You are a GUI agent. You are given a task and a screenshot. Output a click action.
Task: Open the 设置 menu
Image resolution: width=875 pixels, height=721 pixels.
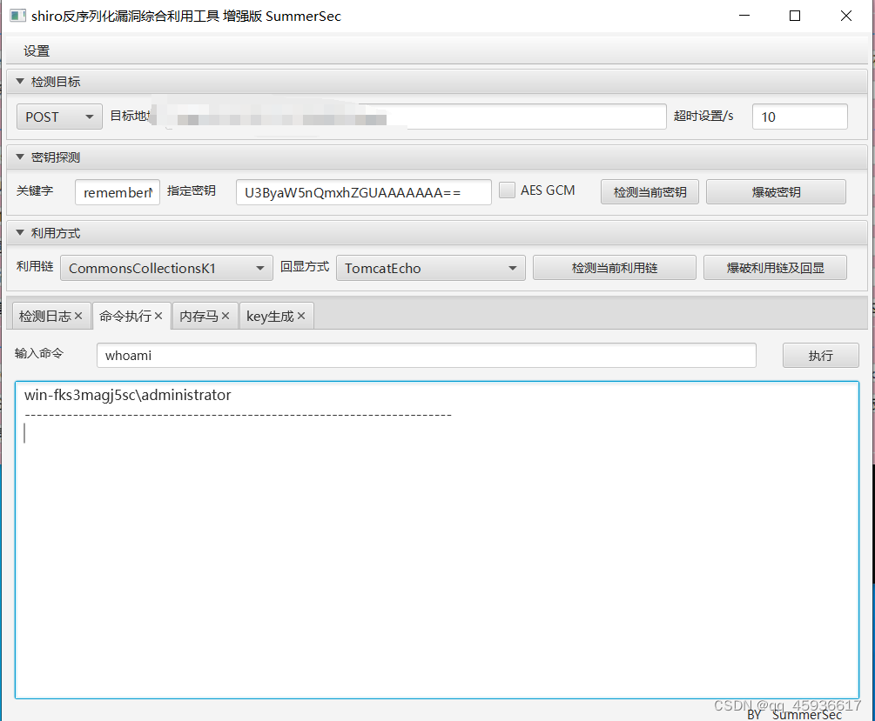click(37, 51)
